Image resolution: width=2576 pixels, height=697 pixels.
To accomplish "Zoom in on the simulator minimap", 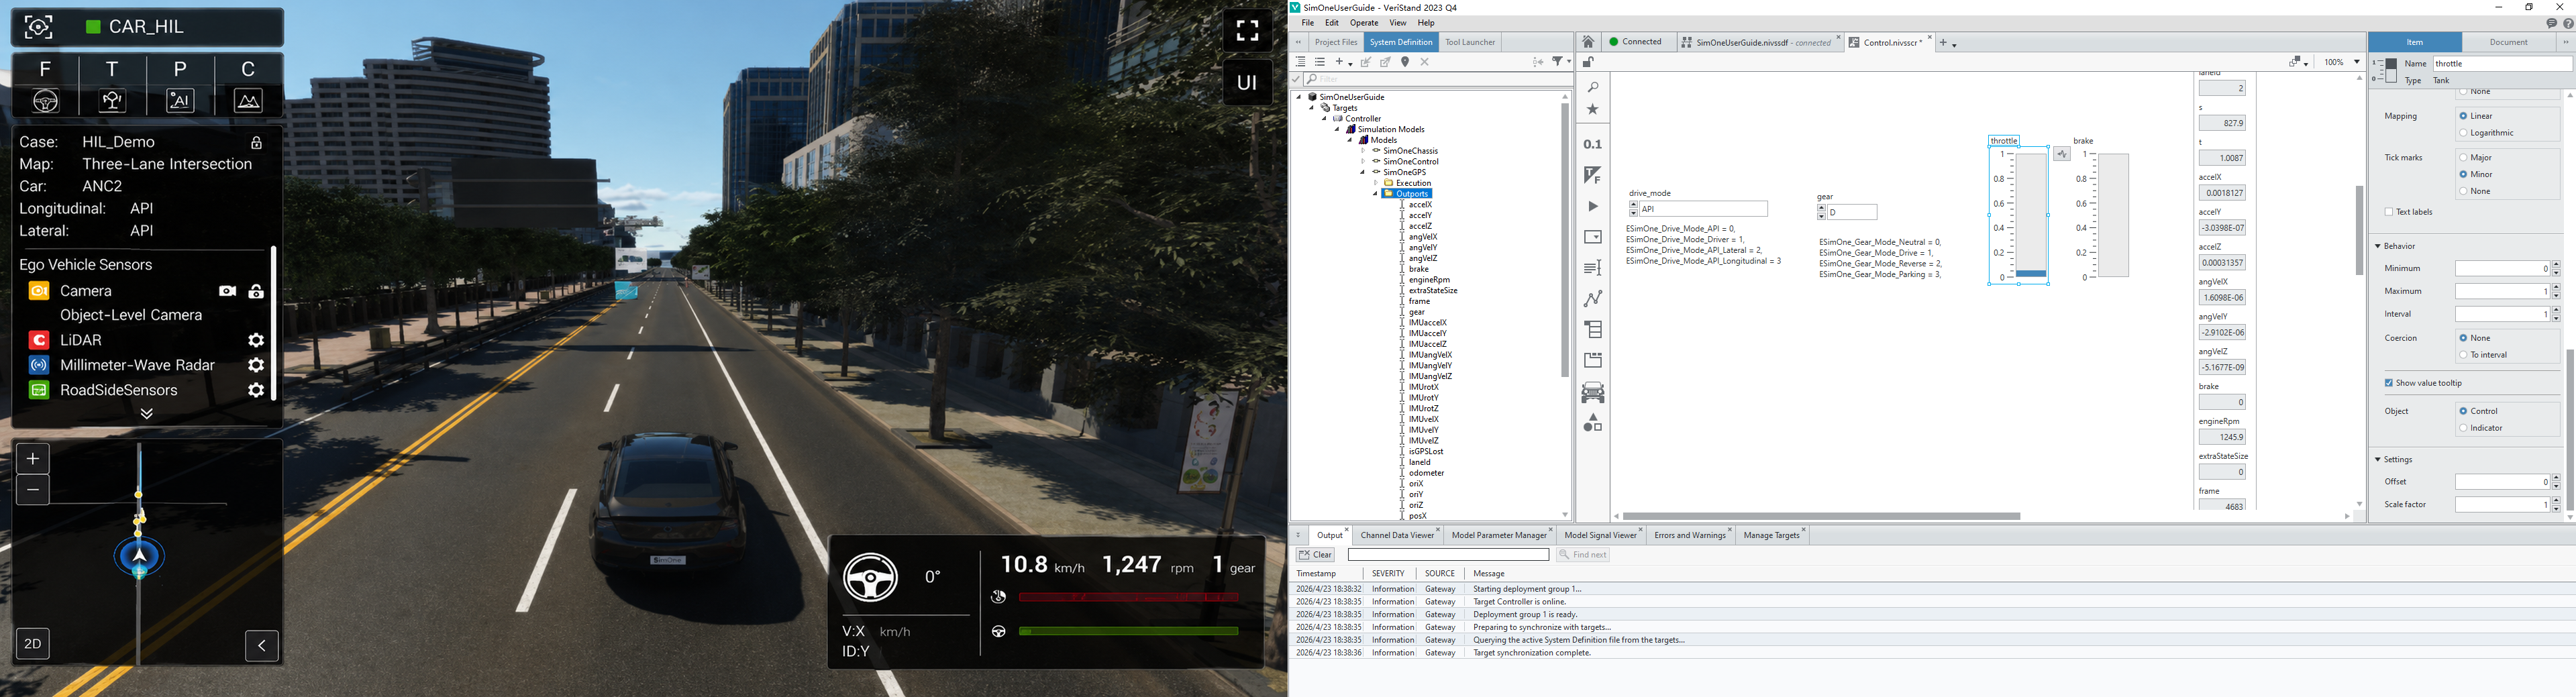I will click(33, 459).
